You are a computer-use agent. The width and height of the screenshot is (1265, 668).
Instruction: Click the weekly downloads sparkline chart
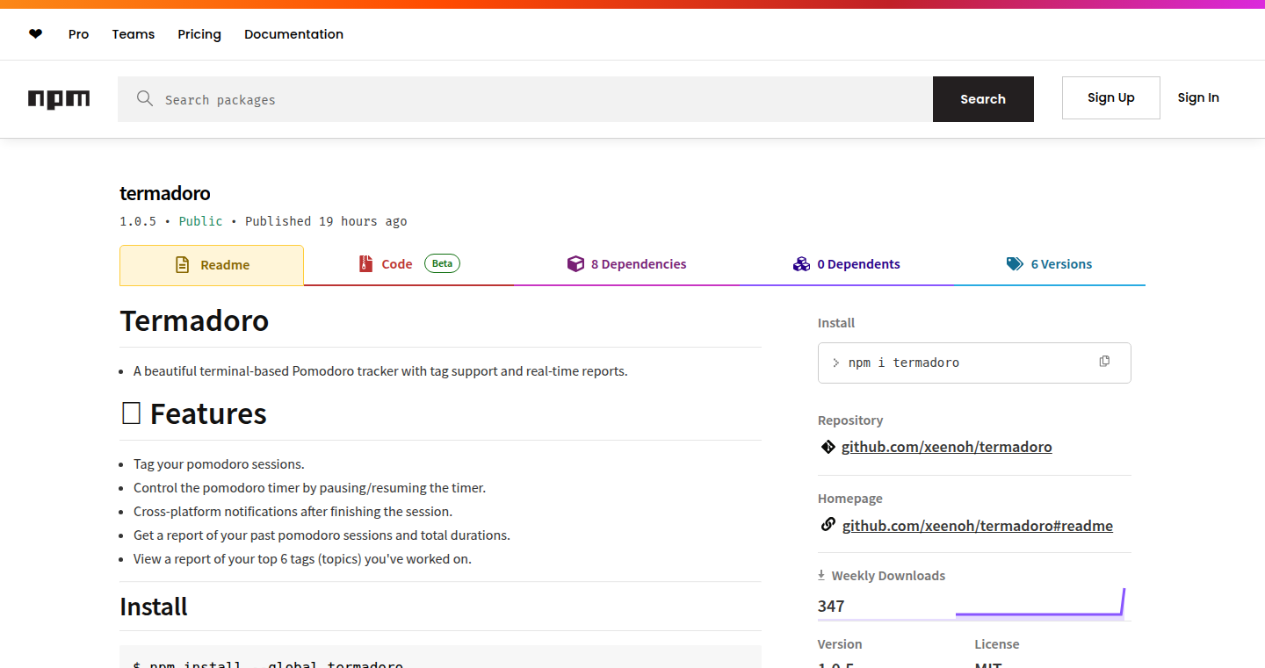(x=1040, y=602)
